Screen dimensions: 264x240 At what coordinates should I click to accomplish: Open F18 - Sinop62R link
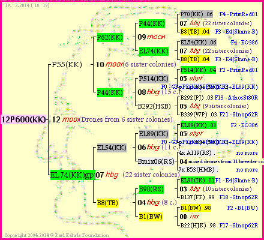(239, 197)
